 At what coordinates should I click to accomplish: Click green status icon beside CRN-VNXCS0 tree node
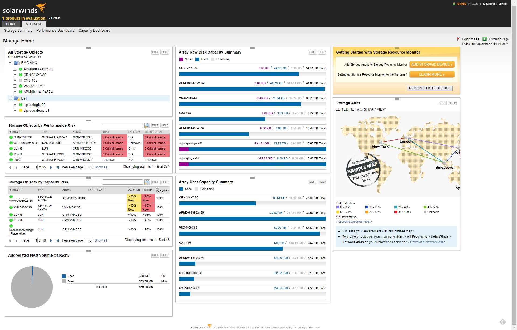(x=20, y=75)
